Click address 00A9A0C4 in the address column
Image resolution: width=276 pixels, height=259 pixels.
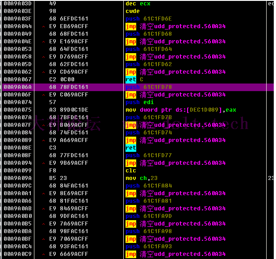[x=17, y=246]
